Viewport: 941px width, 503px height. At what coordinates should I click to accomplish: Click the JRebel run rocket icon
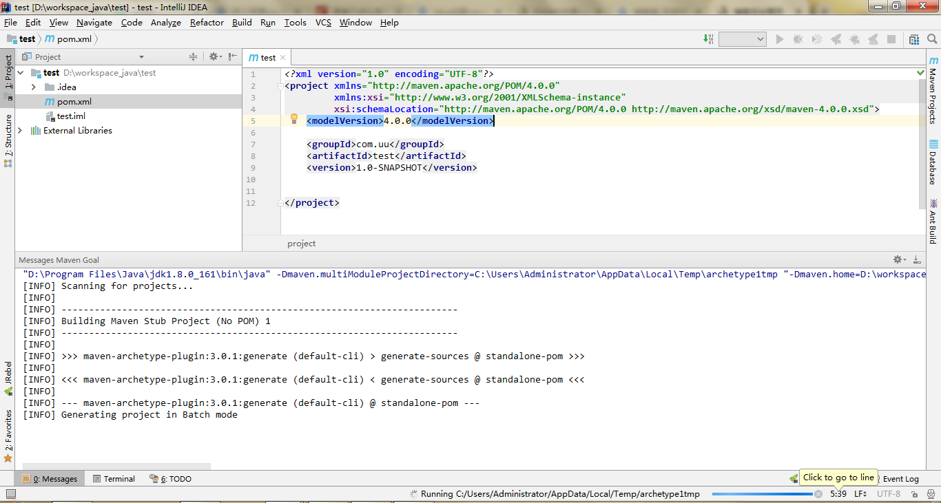click(836, 39)
